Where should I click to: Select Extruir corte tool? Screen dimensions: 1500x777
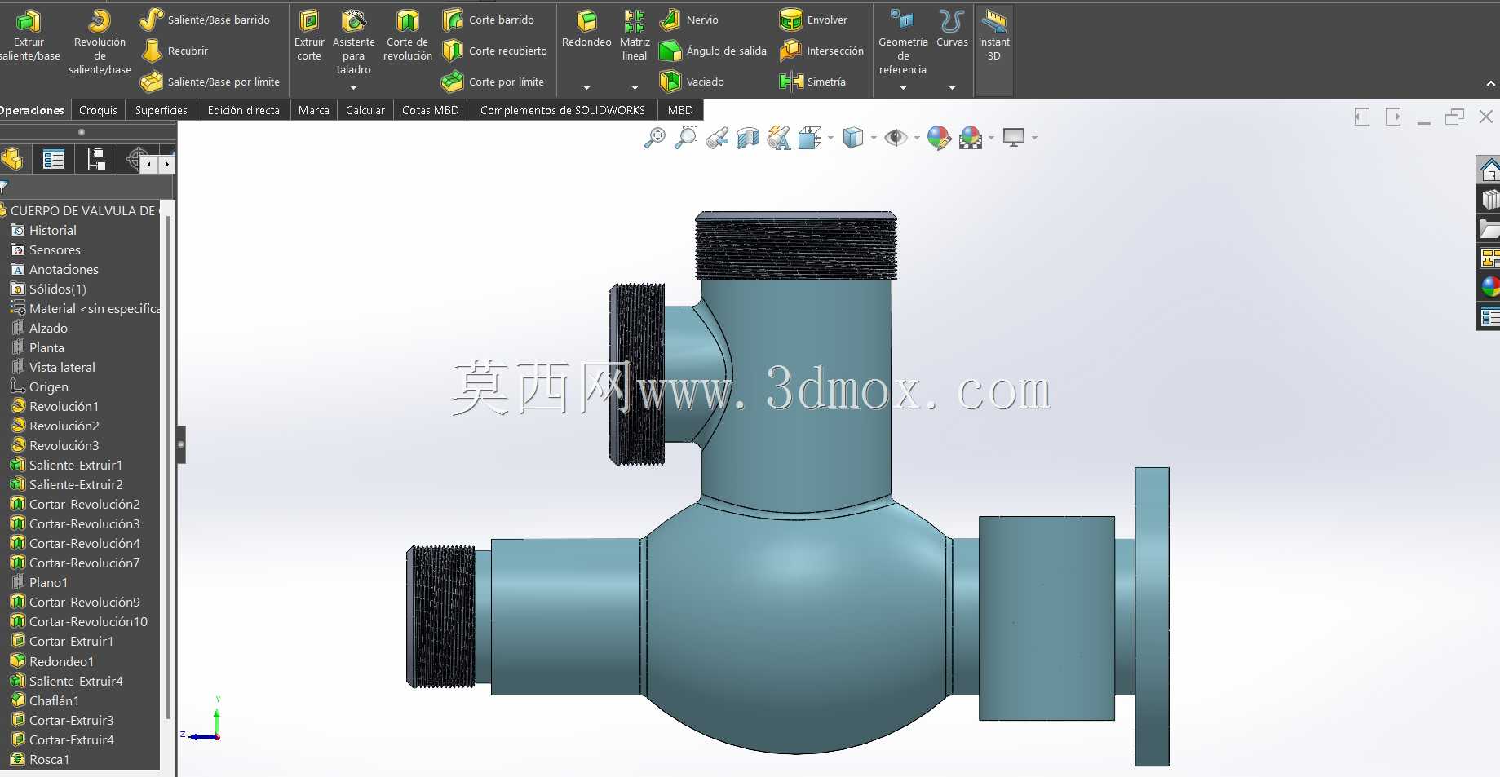309,35
